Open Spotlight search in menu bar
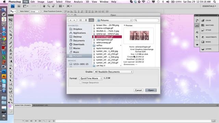 (x=215, y=2)
